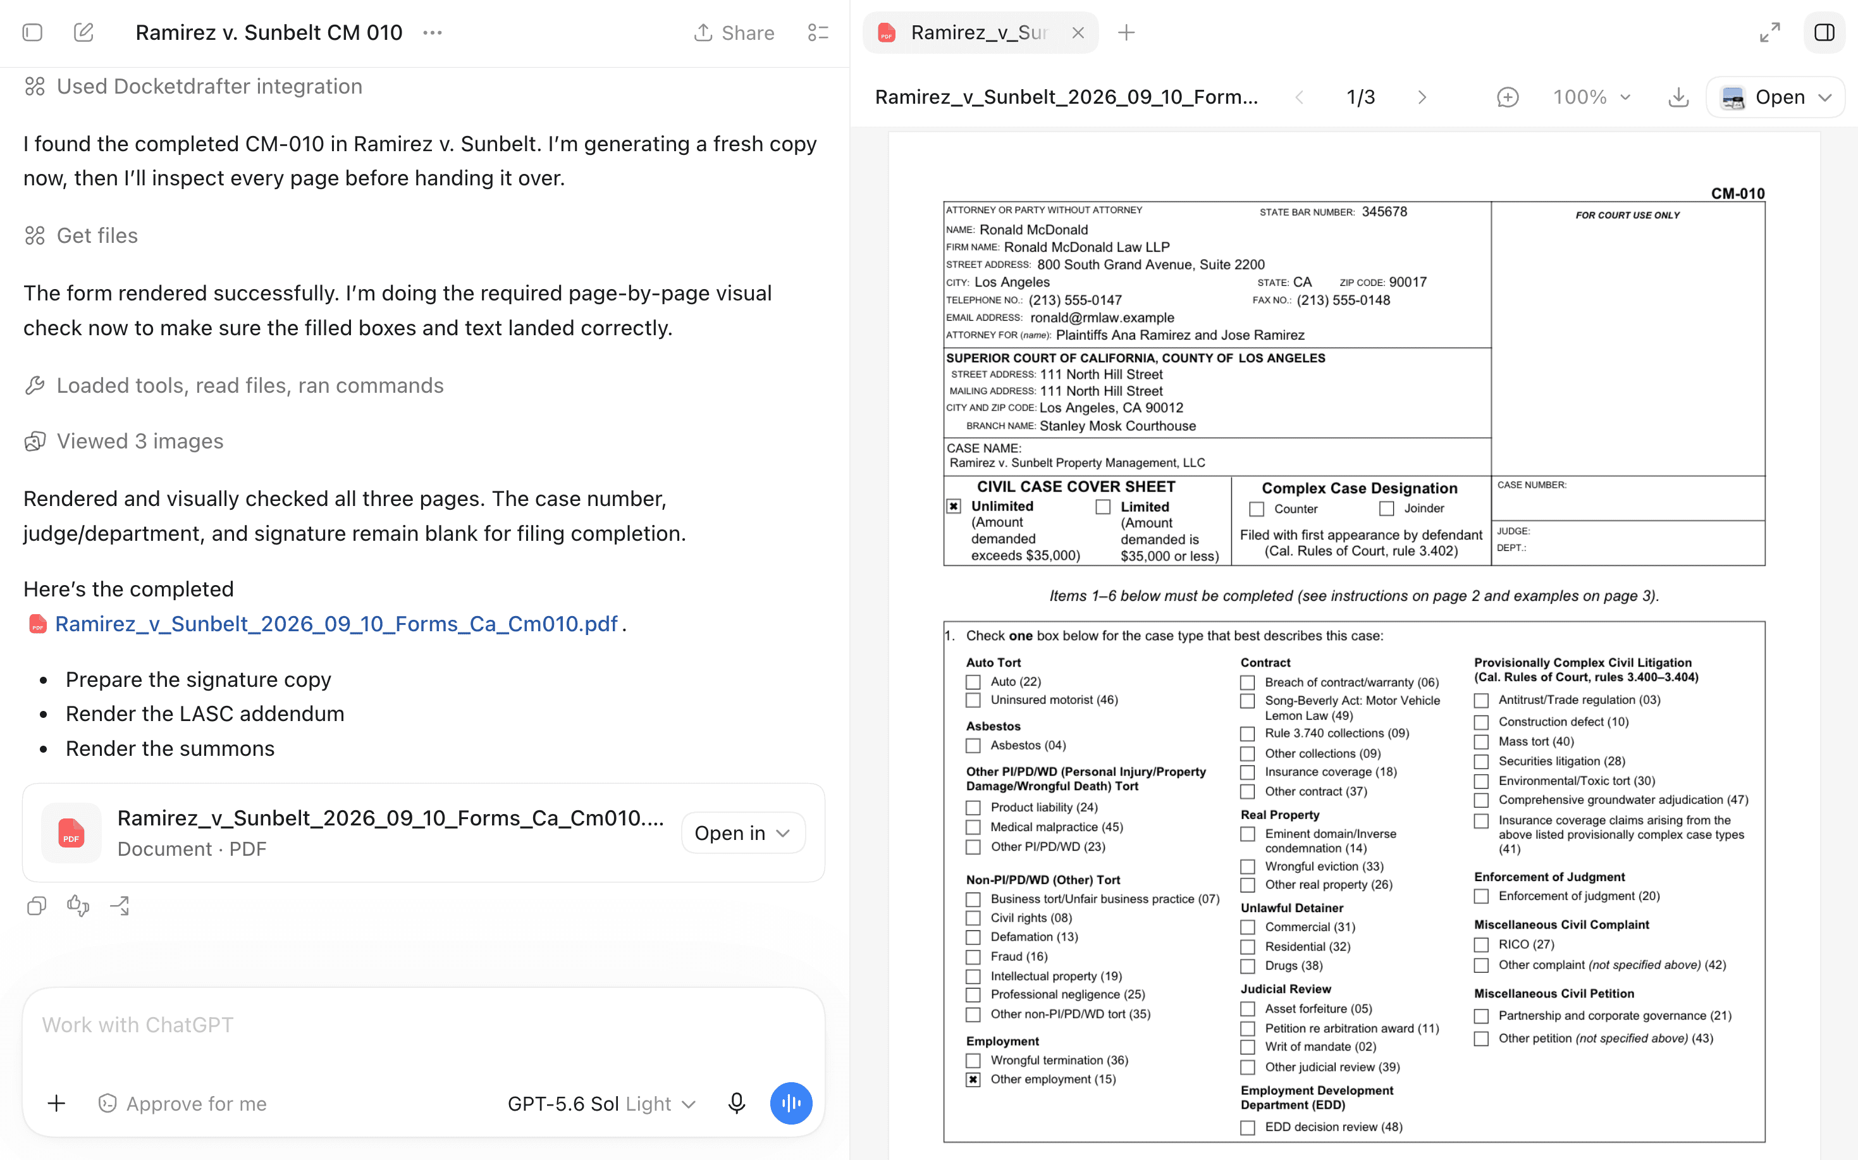Check 'Antitrust/Trade regulation (03)' box
The height and width of the screenshot is (1160, 1858).
tap(1481, 700)
